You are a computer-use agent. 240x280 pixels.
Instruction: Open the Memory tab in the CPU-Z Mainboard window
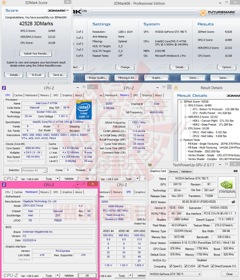(45, 192)
